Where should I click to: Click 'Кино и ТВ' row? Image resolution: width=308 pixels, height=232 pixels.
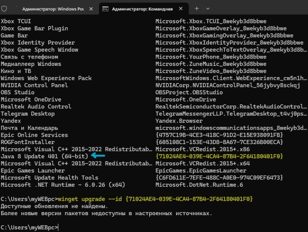(16, 71)
